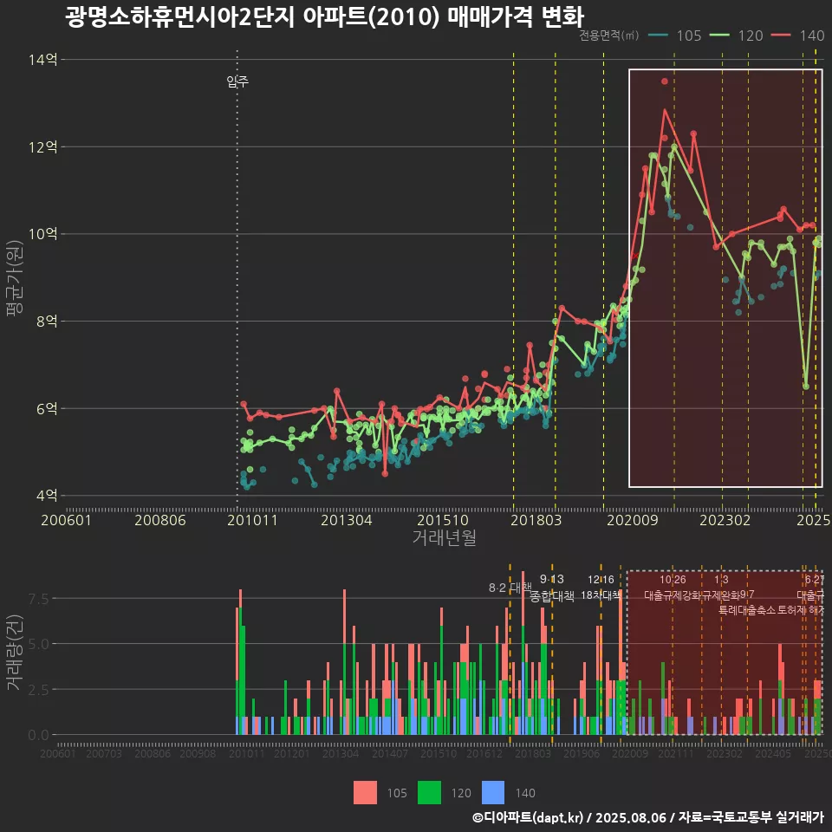Click 202302 on the price chart axis

pos(725,520)
